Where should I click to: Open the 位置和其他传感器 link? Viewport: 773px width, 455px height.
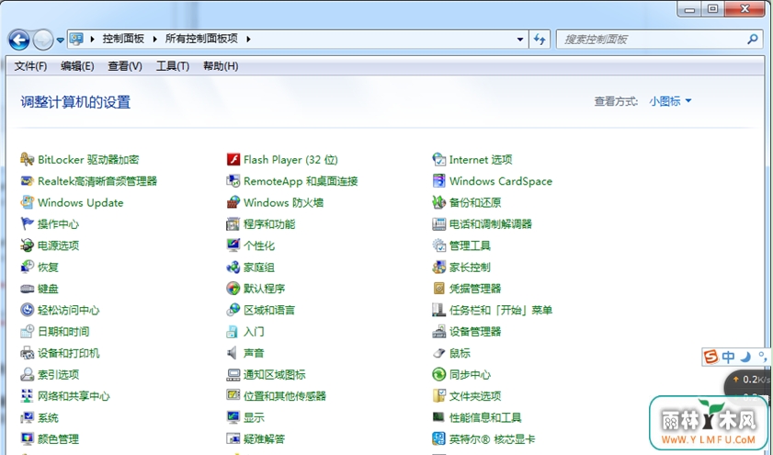point(285,396)
